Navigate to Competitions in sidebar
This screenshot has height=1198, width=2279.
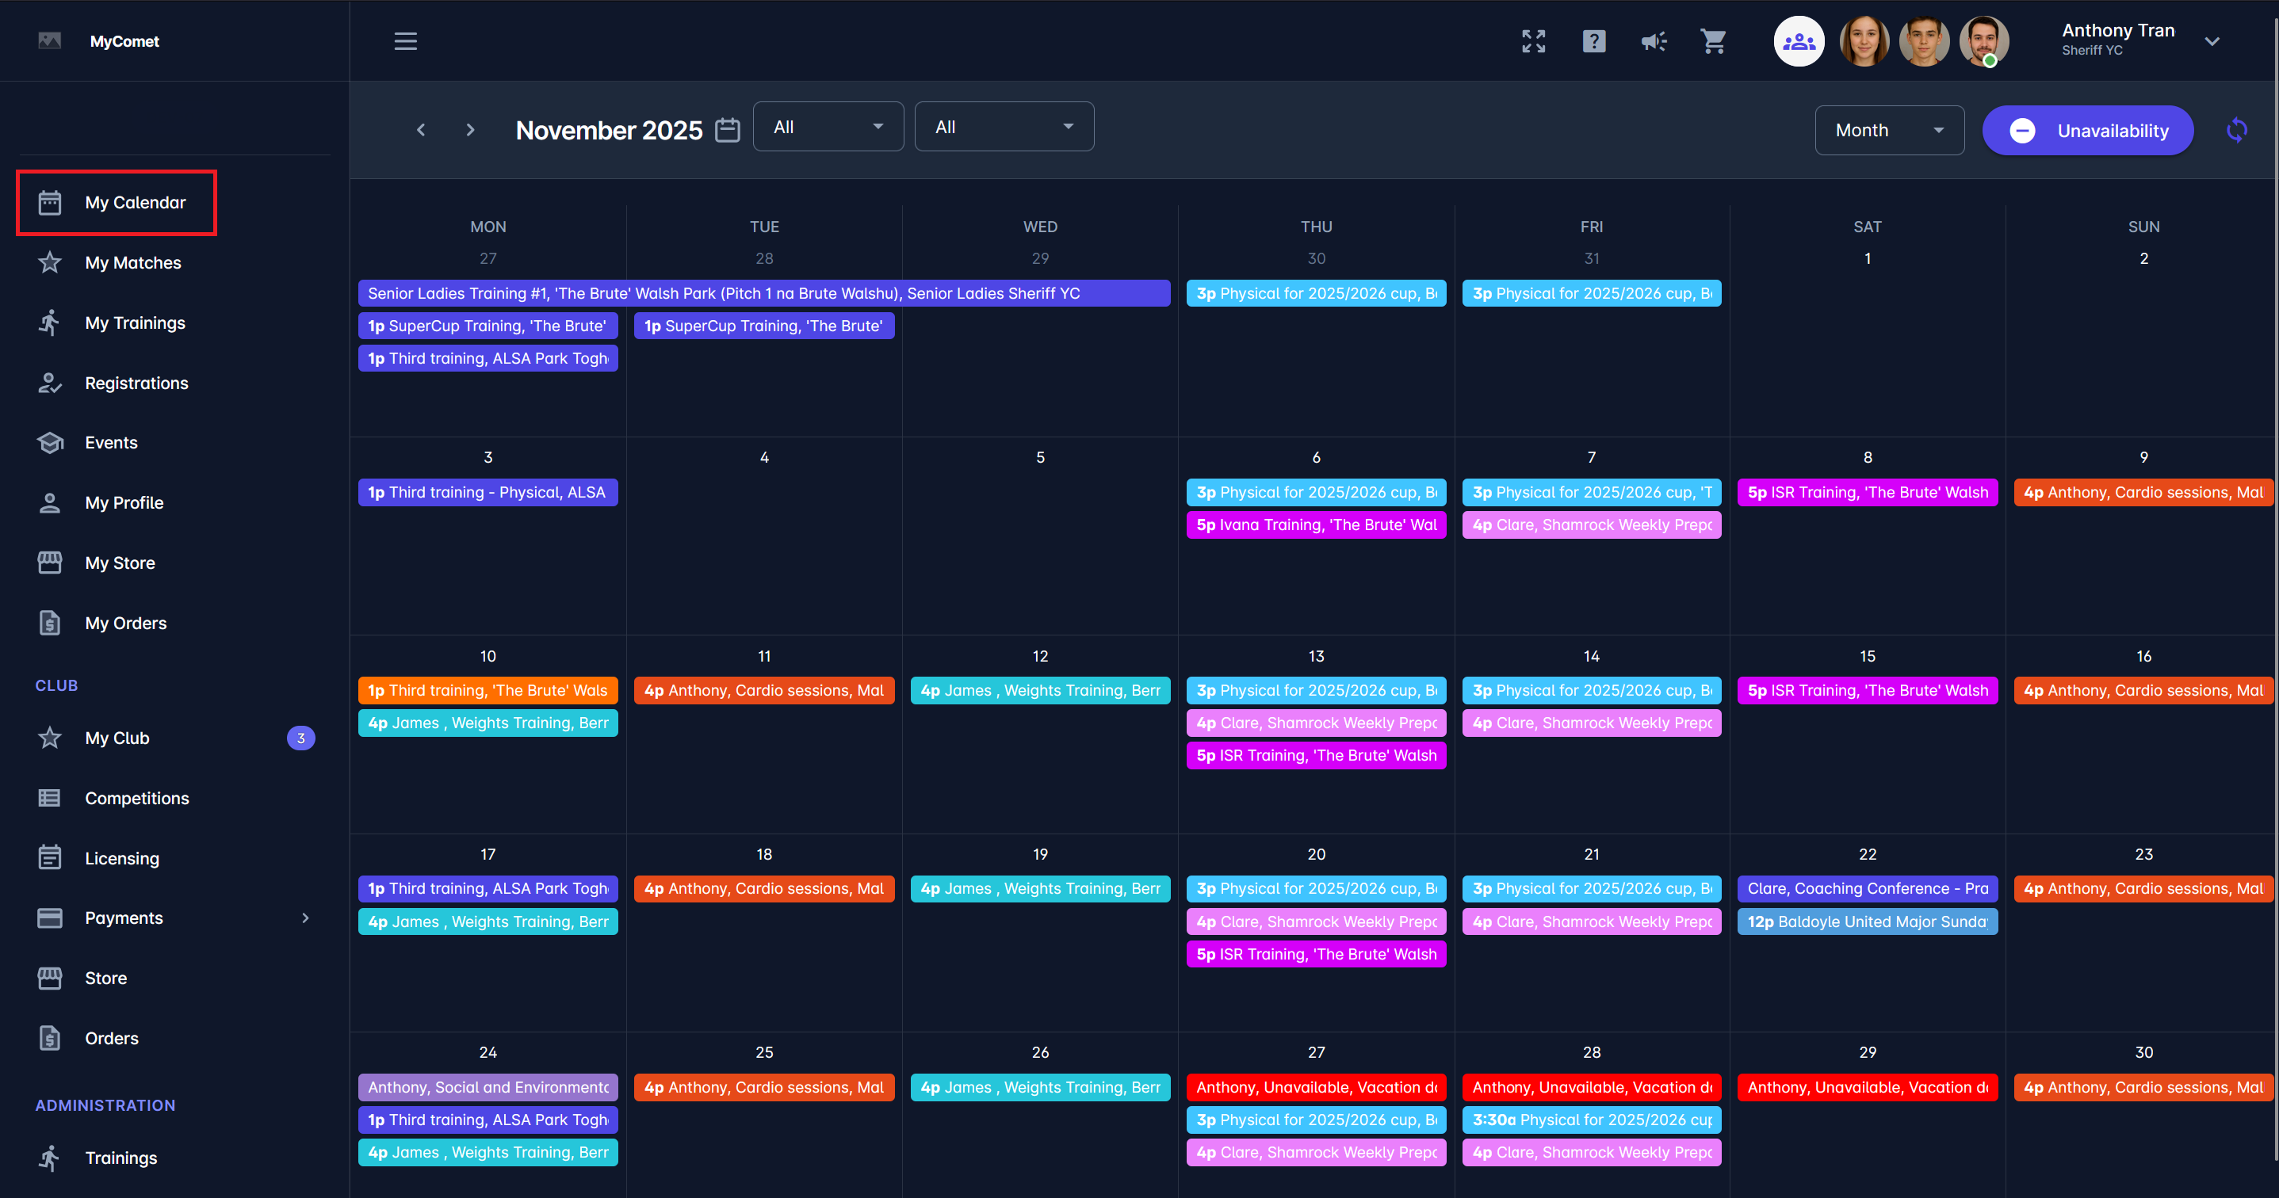coord(136,798)
